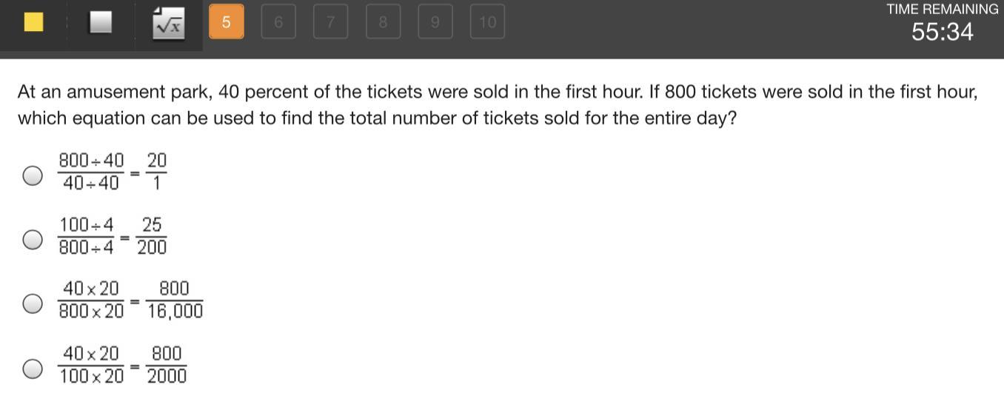Open the square root equation editor
The image size is (1004, 416).
(x=168, y=24)
